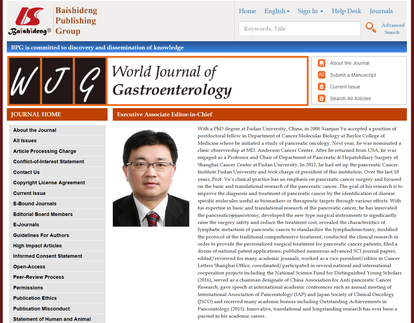
Task: Open Submit a Manuscript link
Action: tap(353, 75)
